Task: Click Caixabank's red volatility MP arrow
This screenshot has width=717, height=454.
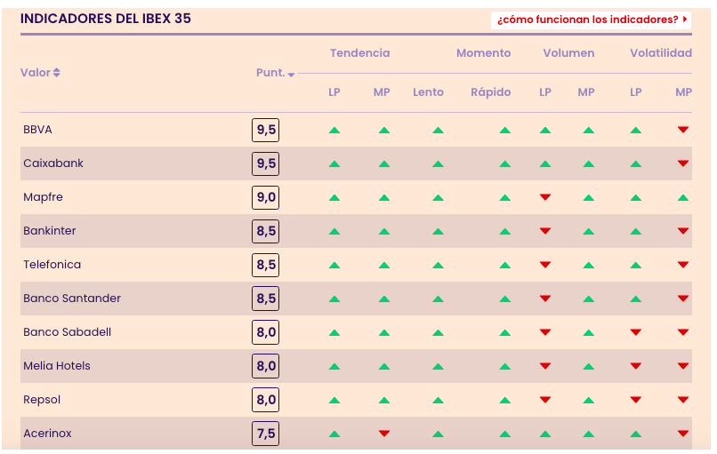Action: click(x=683, y=163)
